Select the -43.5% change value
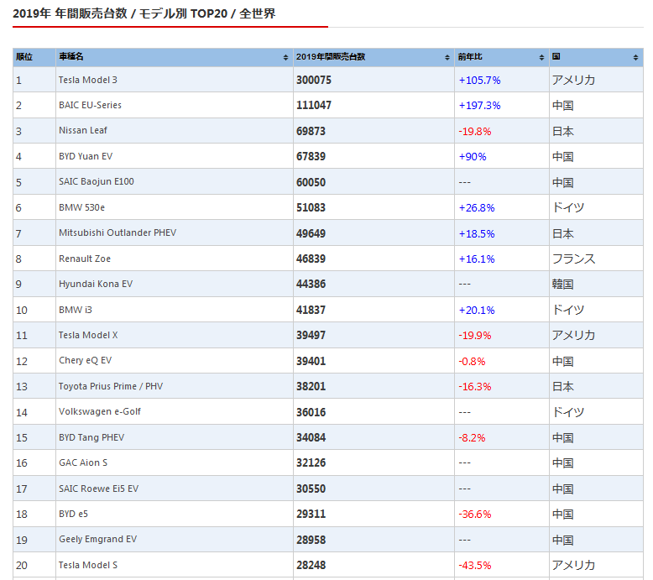 tap(475, 566)
